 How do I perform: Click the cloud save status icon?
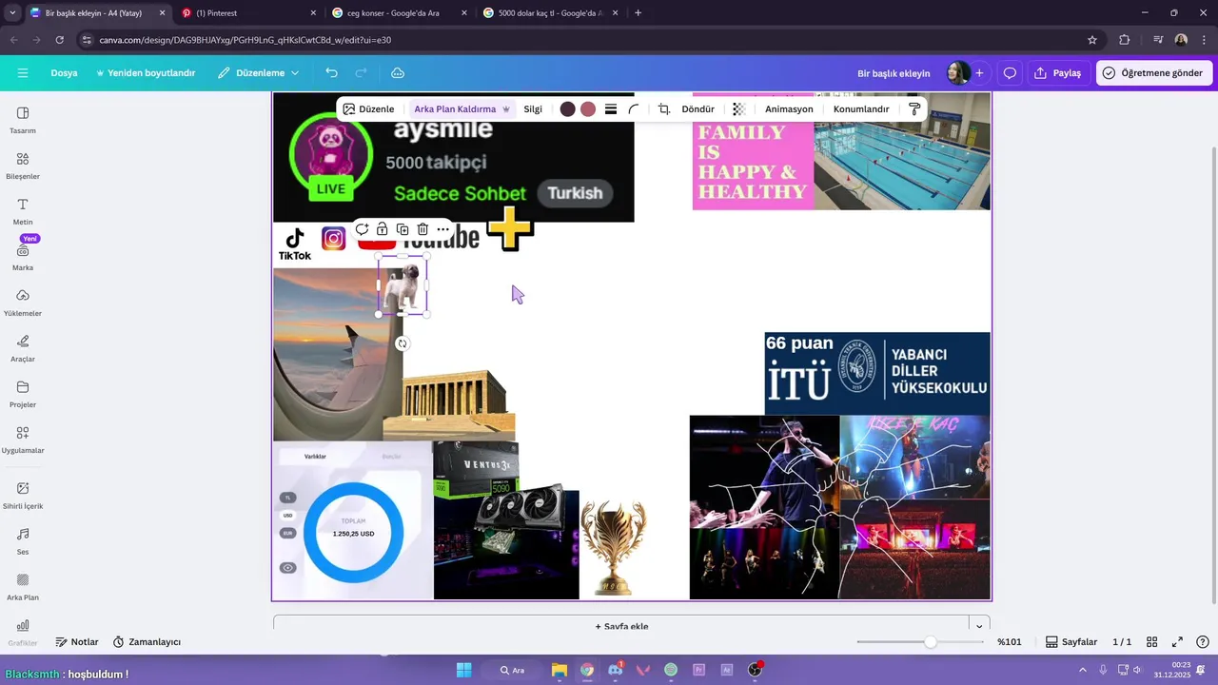coord(398,73)
